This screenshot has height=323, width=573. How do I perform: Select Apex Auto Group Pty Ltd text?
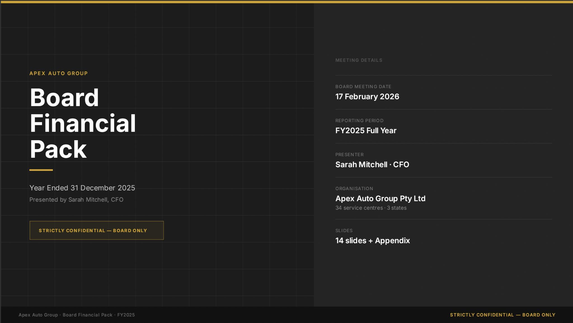pyautogui.click(x=380, y=199)
